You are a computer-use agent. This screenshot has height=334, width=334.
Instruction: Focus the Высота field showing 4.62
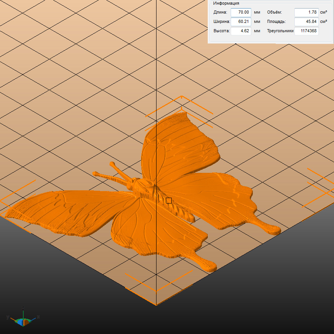pyautogui.click(x=241, y=31)
